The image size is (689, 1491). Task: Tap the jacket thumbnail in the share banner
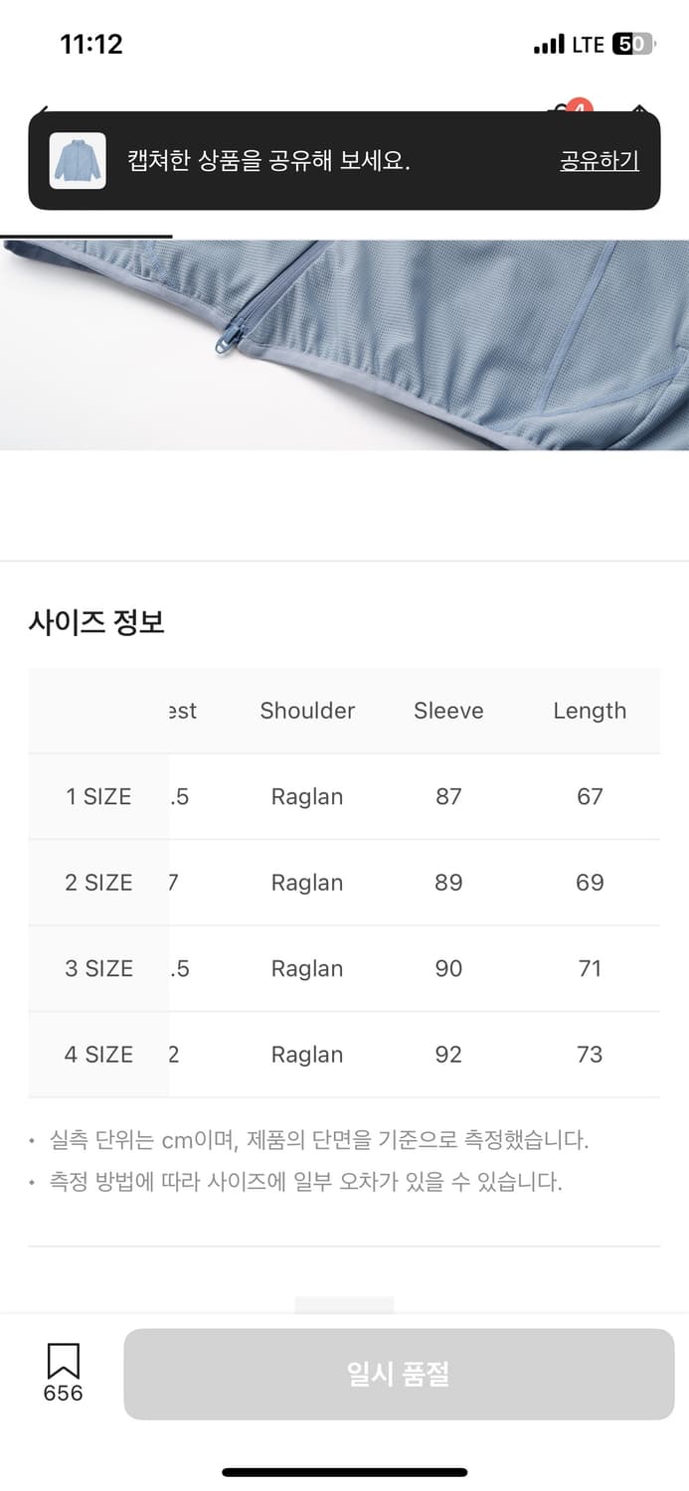(x=78, y=161)
